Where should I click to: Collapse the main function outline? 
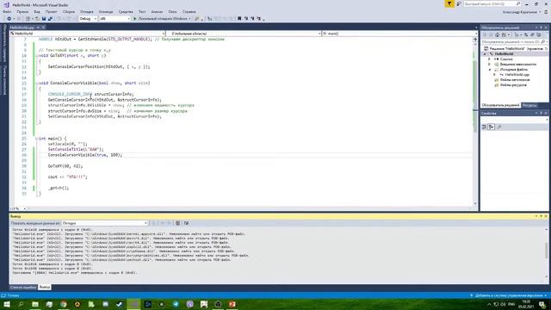[36, 139]
